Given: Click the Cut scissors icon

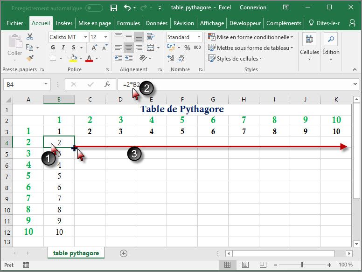Looking at the screenshot, I should coord(30,37).
